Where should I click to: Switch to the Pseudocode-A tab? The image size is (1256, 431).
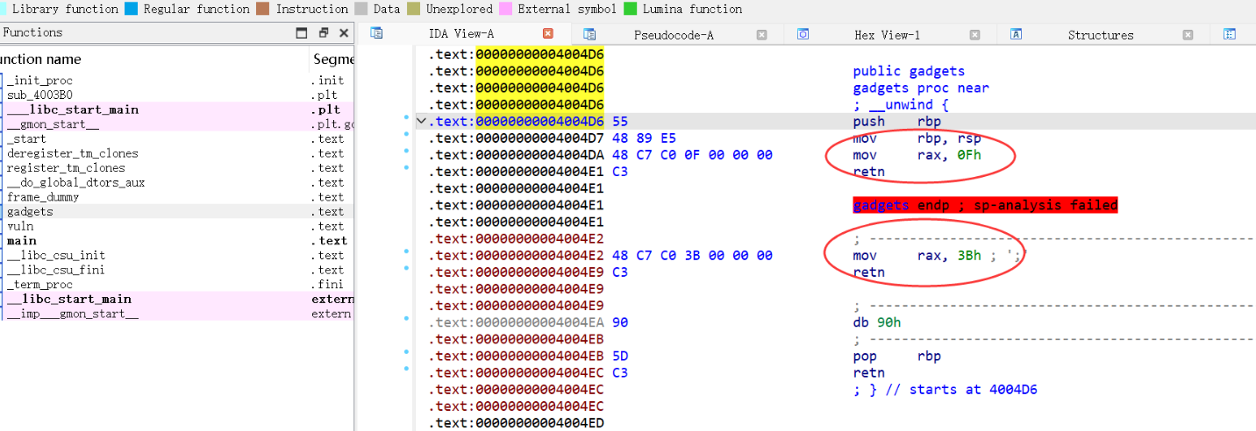pos(674,35)
